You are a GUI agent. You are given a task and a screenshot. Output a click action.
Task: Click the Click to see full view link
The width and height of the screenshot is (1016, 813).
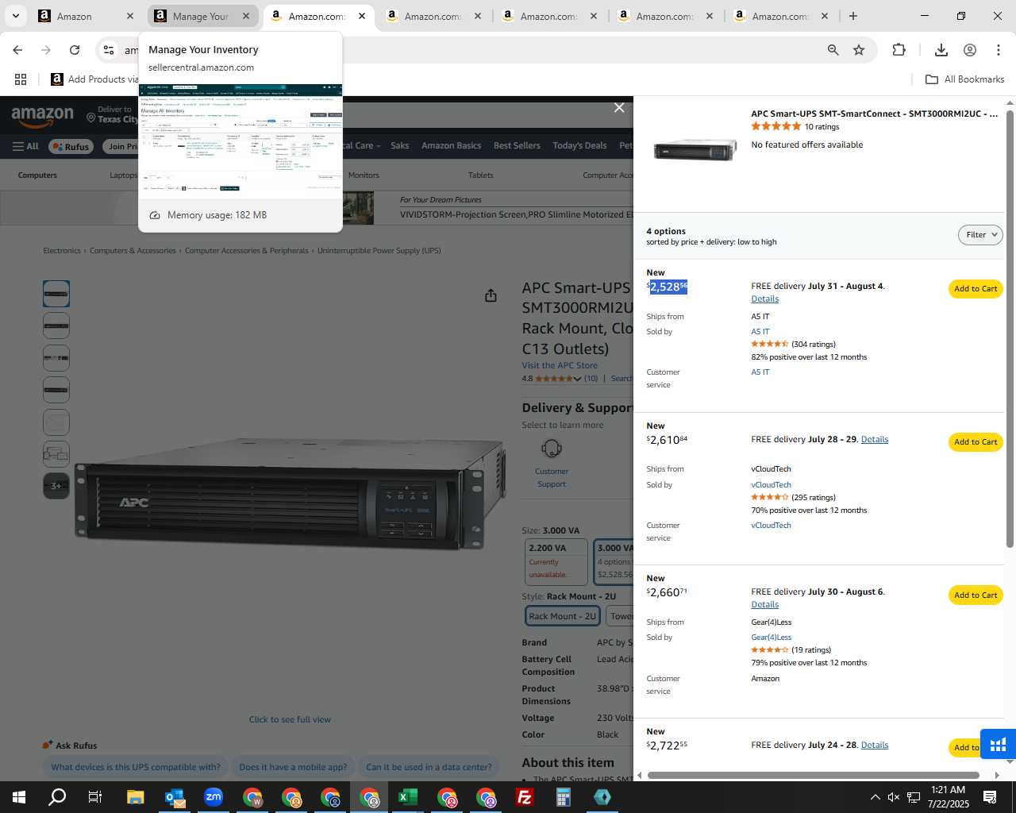tap(290, 720)
